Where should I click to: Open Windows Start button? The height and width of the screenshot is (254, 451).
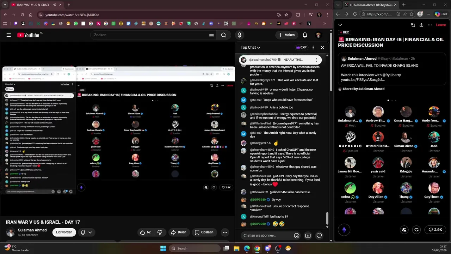click(x=163, y=248)
